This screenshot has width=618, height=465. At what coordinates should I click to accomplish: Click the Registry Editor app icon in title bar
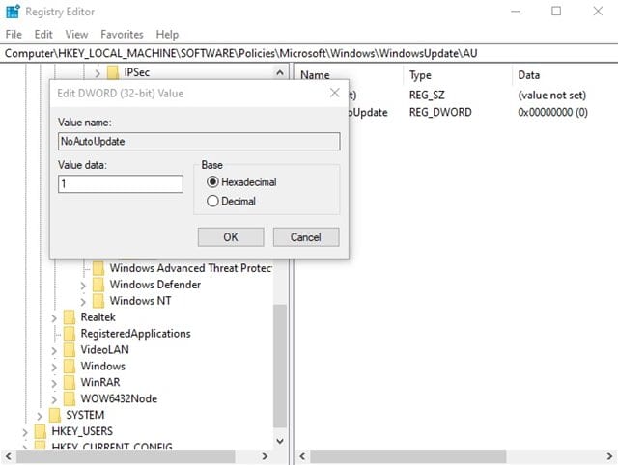pyautogui.click(x=12, y=12)
